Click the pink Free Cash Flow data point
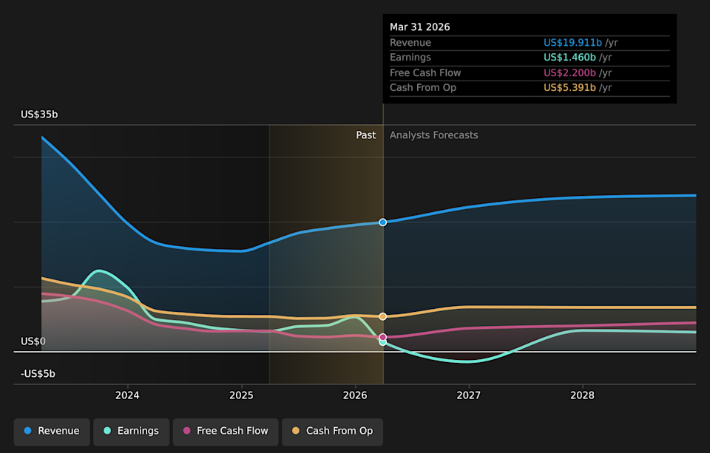This screenshot has height=453, width=710. coord(383,337)
